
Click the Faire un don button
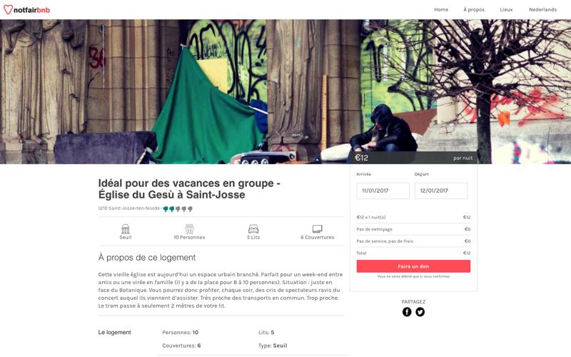tap(413, 266)
